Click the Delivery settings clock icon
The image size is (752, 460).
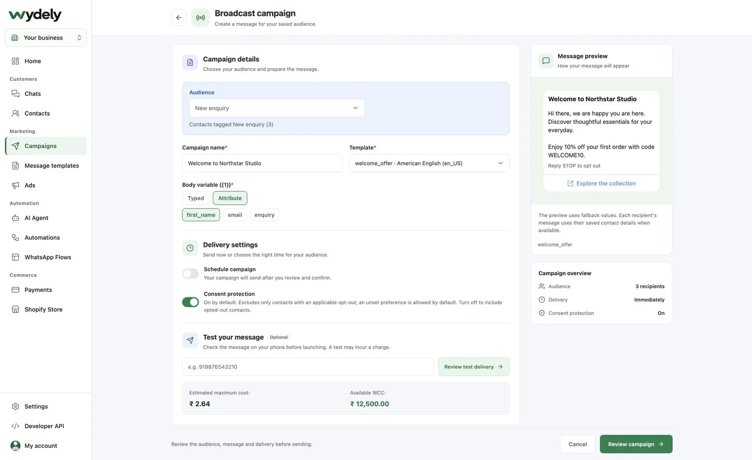click(x=190, y=248)
